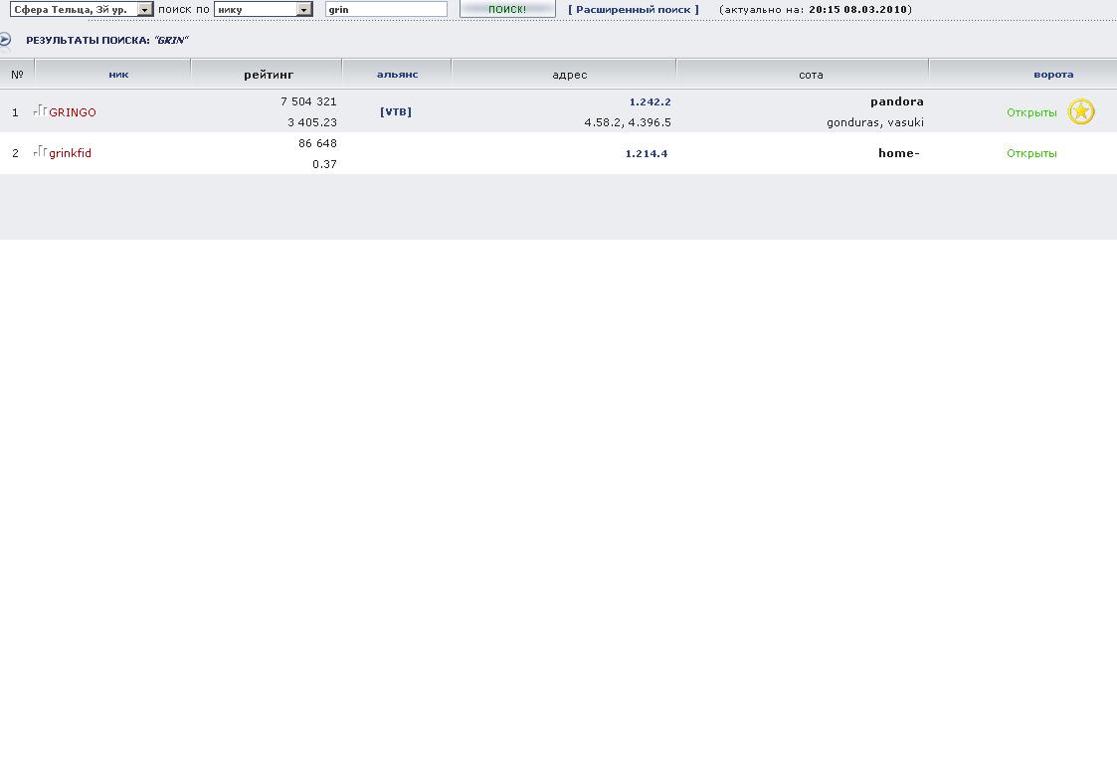Sort by the альянс column header

point(397,75)
